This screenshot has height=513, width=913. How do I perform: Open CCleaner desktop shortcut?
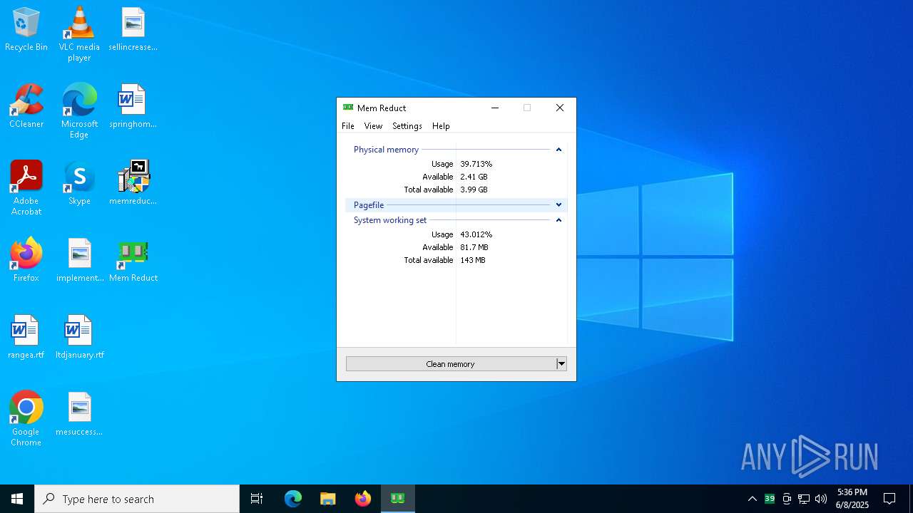[26, 107]
